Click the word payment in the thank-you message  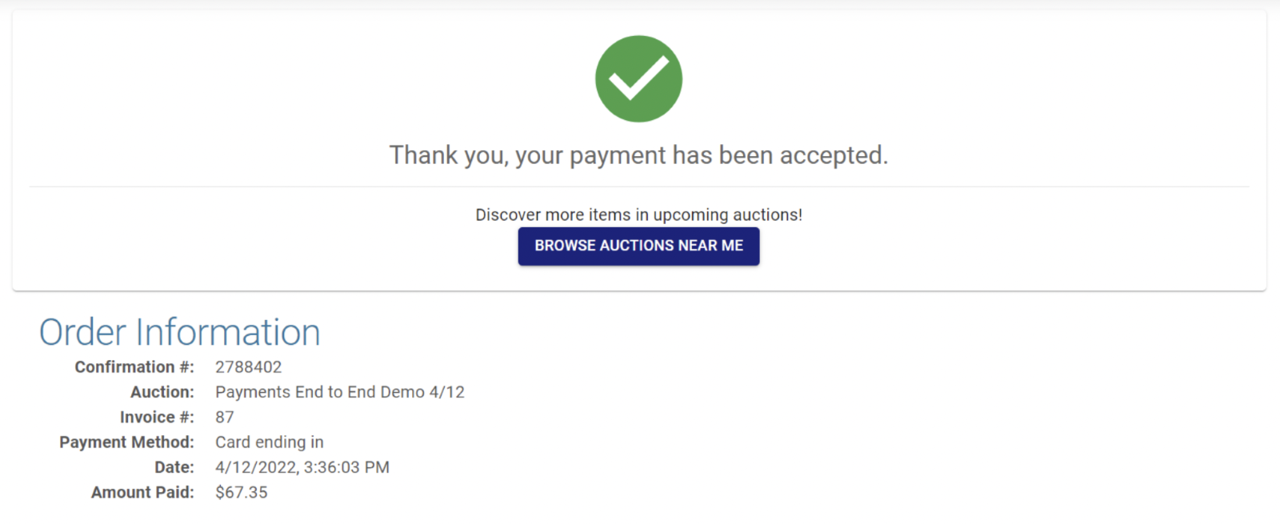[617, 156]
